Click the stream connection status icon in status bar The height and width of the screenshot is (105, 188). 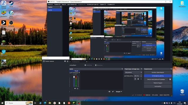tap(133, 95)
